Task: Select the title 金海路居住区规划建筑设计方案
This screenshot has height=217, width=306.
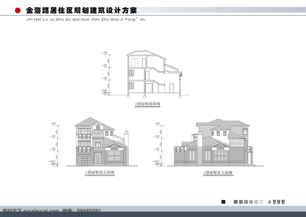Action: 82,10
